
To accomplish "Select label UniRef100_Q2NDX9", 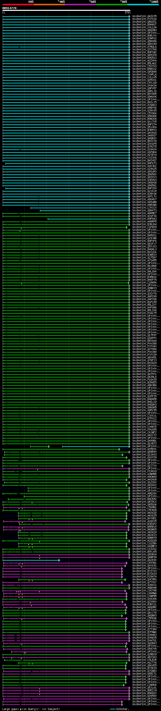I will click(x=144, y=655).
